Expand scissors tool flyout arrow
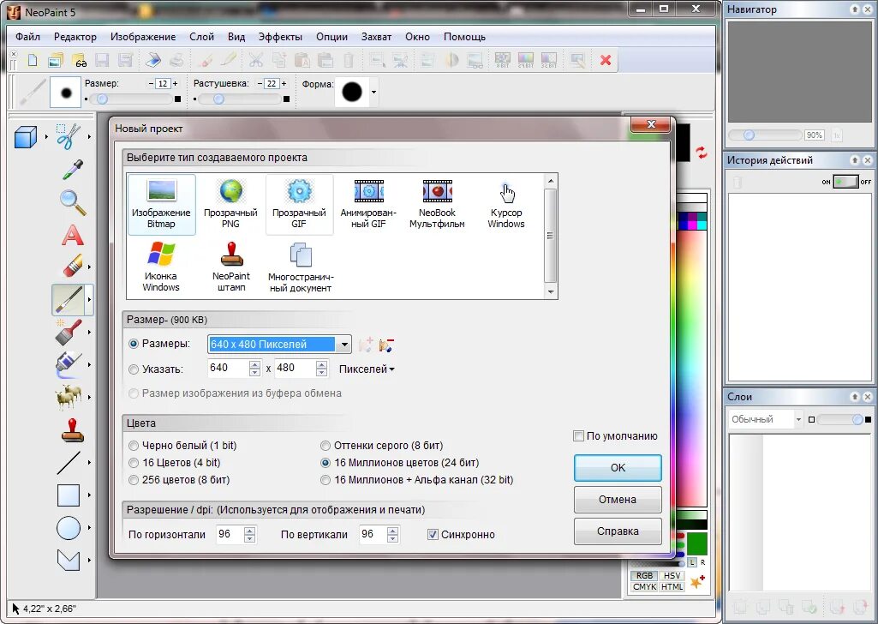Screen dimensions: 878x624 89,136
